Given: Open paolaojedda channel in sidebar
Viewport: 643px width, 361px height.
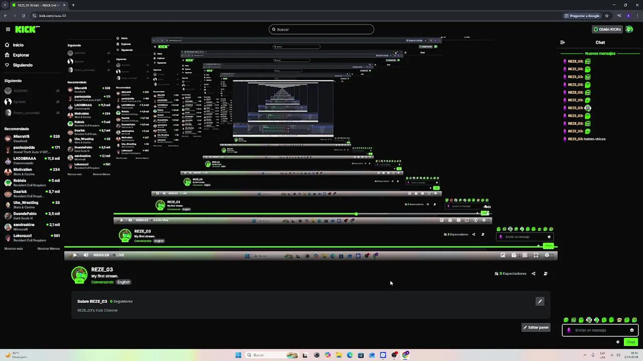Looking at the screenshot, I should [x=32, y=149].
